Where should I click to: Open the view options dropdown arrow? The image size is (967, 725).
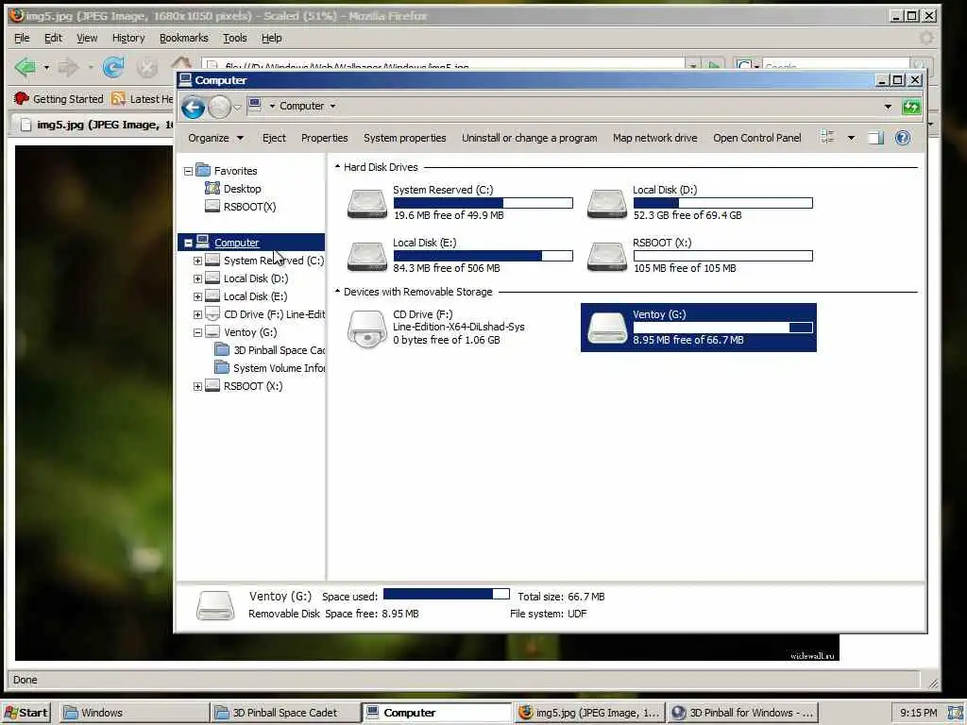point(851,138)
